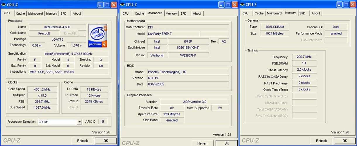This screenshot has width=357, height=146.
Task: Show About tab in the left window
Action: [x=77, y=13]
